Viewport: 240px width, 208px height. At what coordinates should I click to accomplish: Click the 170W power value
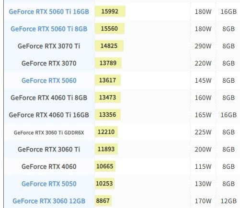(x=203, y=201)
